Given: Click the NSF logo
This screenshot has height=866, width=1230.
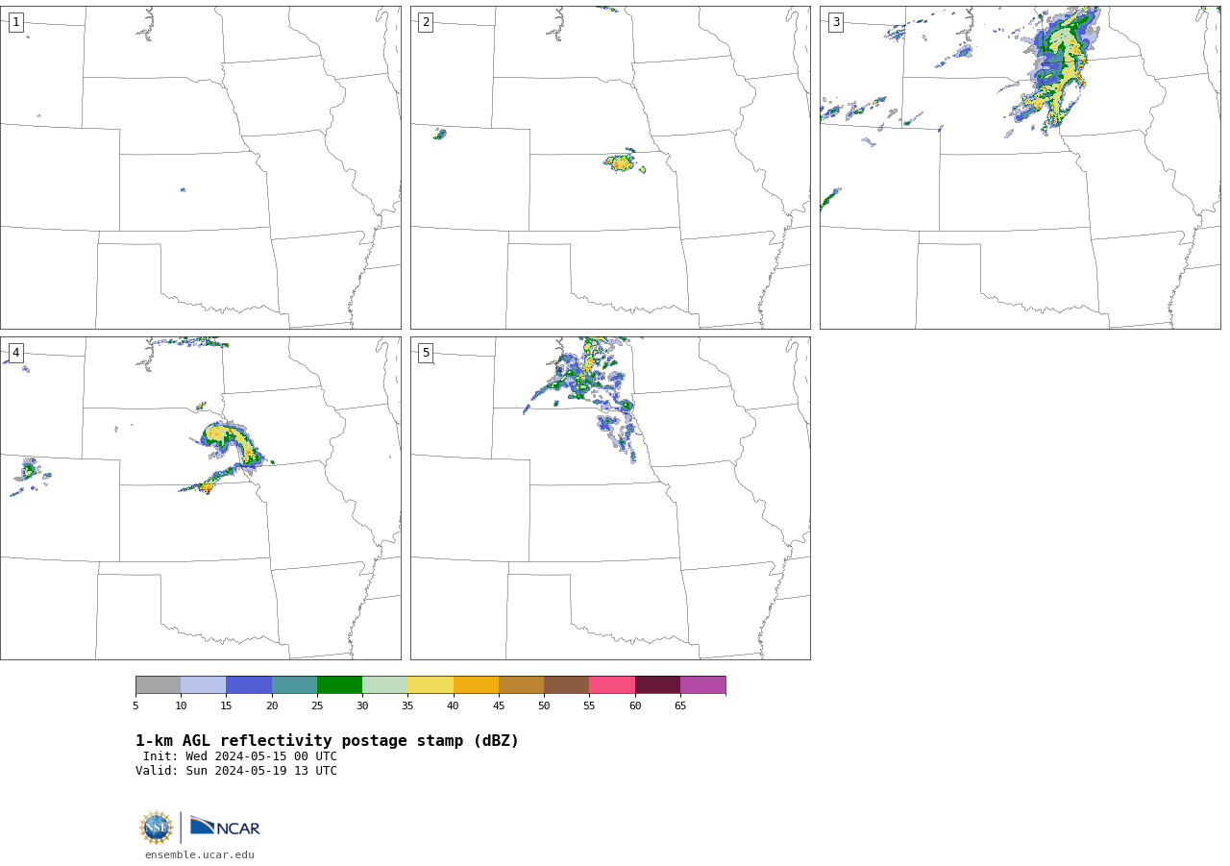Looking at the screenshot, I should [157, 828].
